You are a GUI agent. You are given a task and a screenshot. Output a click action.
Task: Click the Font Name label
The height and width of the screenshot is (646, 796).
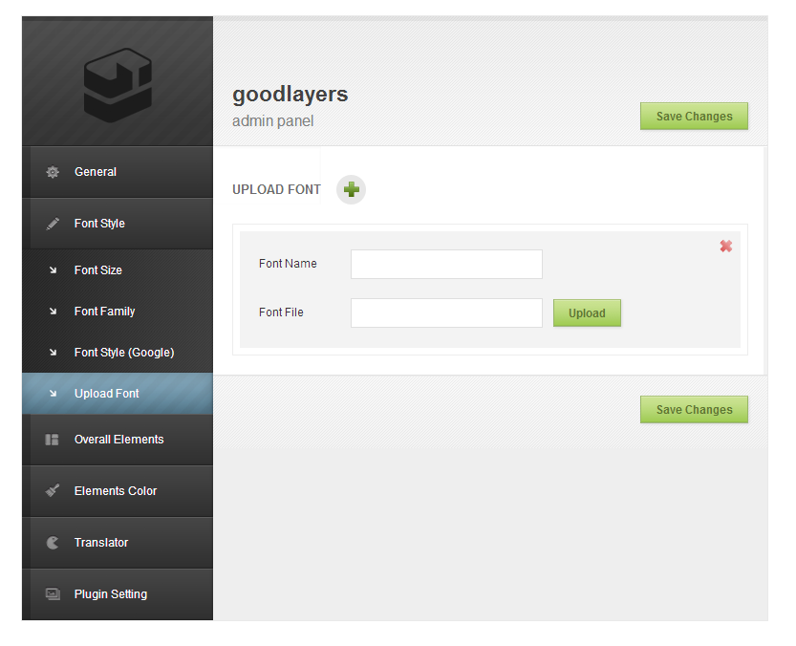[x=288, y=264]
